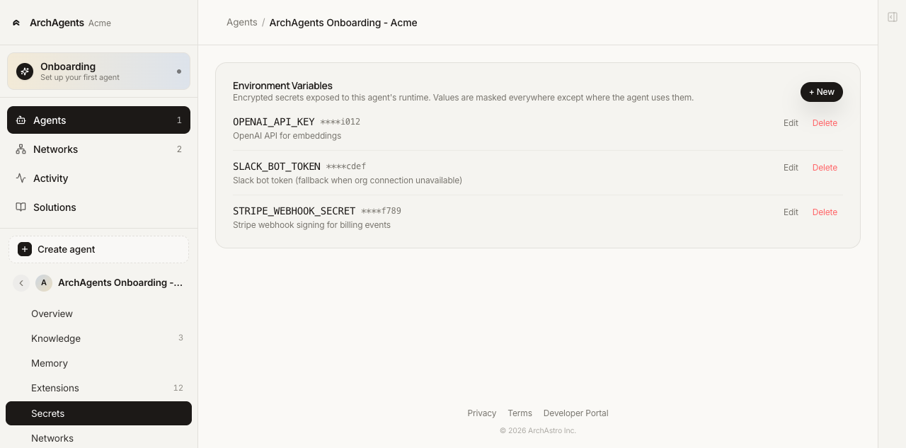Open the Activity section
This screenshot has height=448, width=906.
98,178
